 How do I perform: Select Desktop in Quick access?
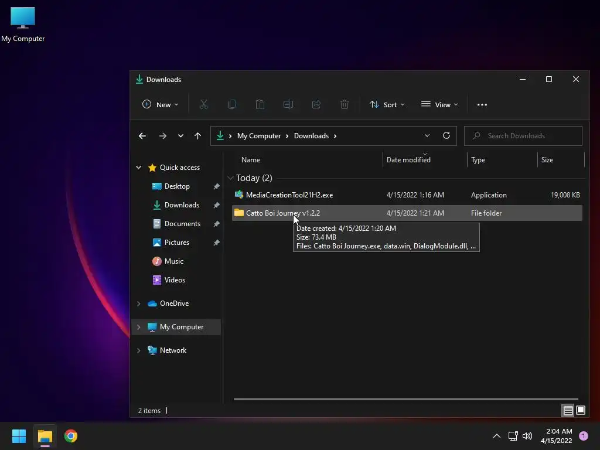point(177,186)
